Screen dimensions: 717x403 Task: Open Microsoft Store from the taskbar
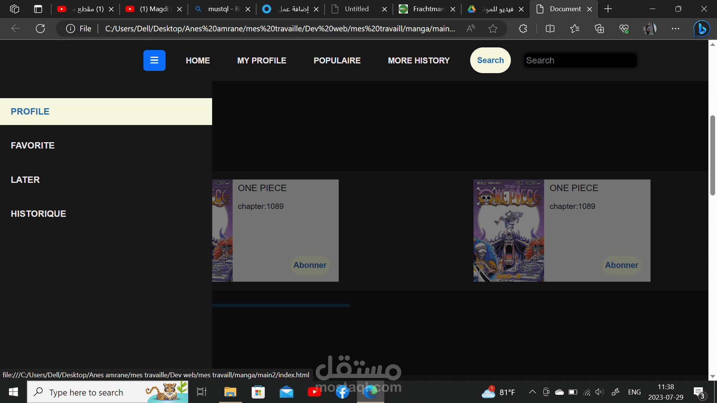coord(258,392)
